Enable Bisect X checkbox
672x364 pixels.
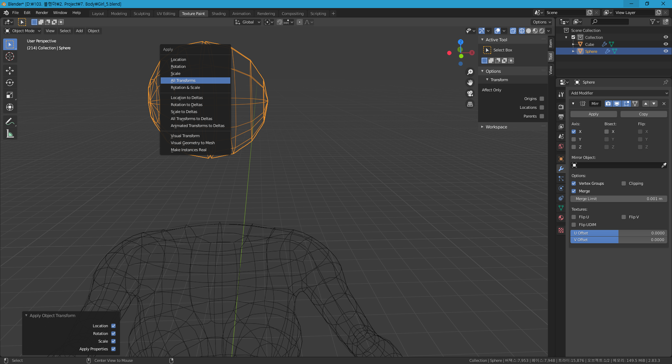(607, 132)
